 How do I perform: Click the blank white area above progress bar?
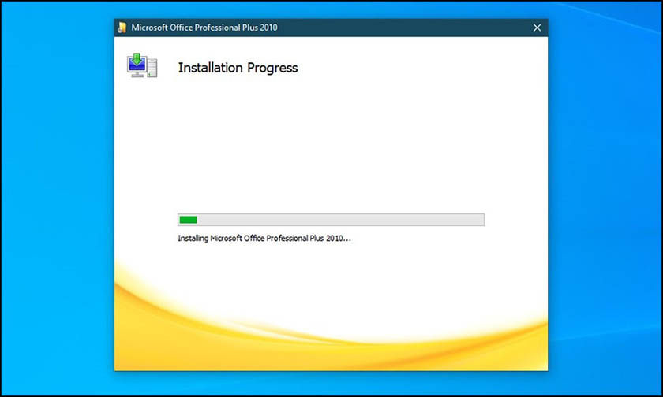(331, 150)
